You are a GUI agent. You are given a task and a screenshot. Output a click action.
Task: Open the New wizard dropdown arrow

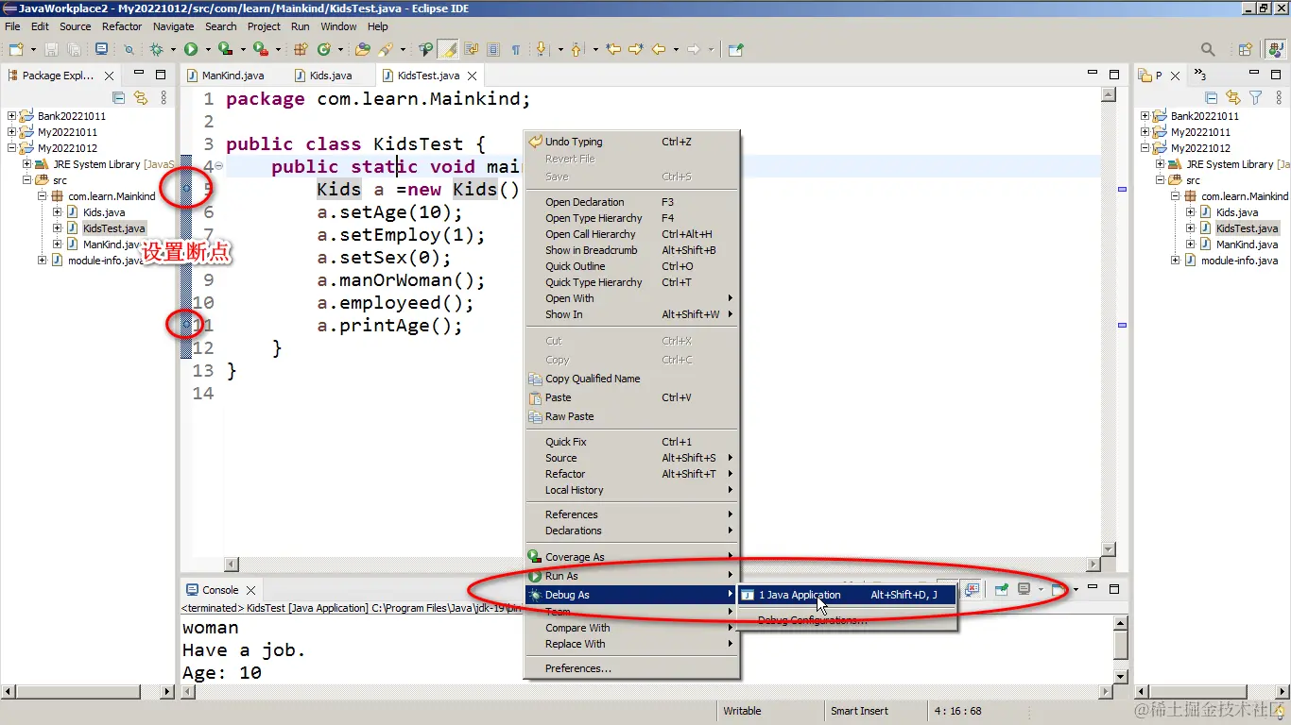click(x=33, y=49)
